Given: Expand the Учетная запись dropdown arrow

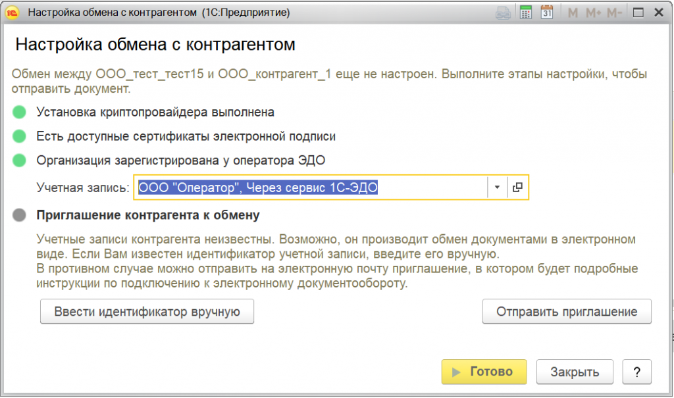Looking at the screenshot, I should coord(497,187).
